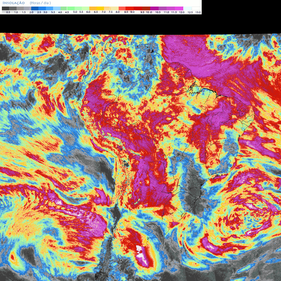Select the darkest gray legend swatch
Image resolution: width=281 pixels, height=281 pixels.
pos(5,8)
